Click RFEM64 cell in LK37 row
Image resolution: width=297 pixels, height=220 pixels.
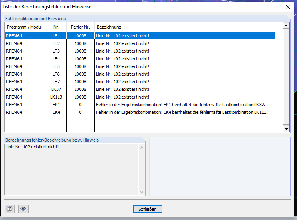coord(14,89)
